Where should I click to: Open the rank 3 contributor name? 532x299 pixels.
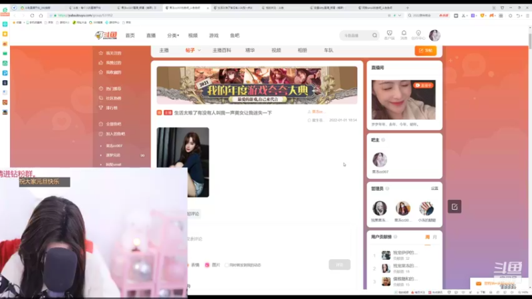click(x=405, y=278)
